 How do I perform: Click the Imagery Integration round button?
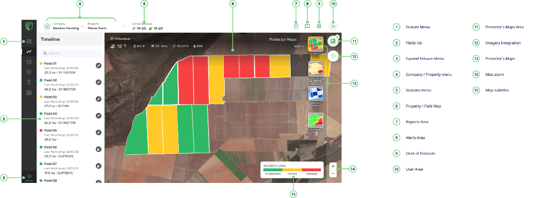tap(333, 56)
